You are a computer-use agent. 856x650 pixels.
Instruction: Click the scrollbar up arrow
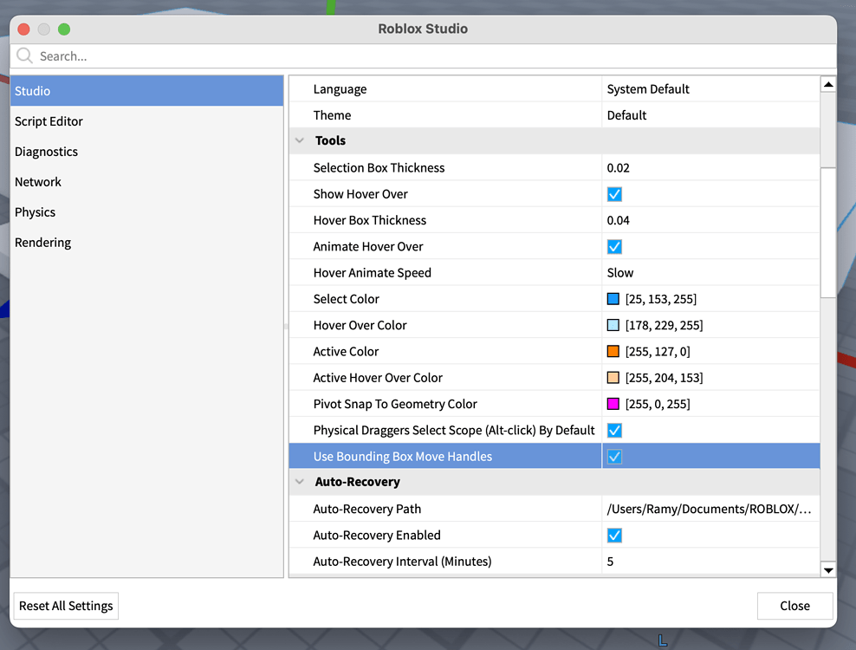[x=828, y=85]
